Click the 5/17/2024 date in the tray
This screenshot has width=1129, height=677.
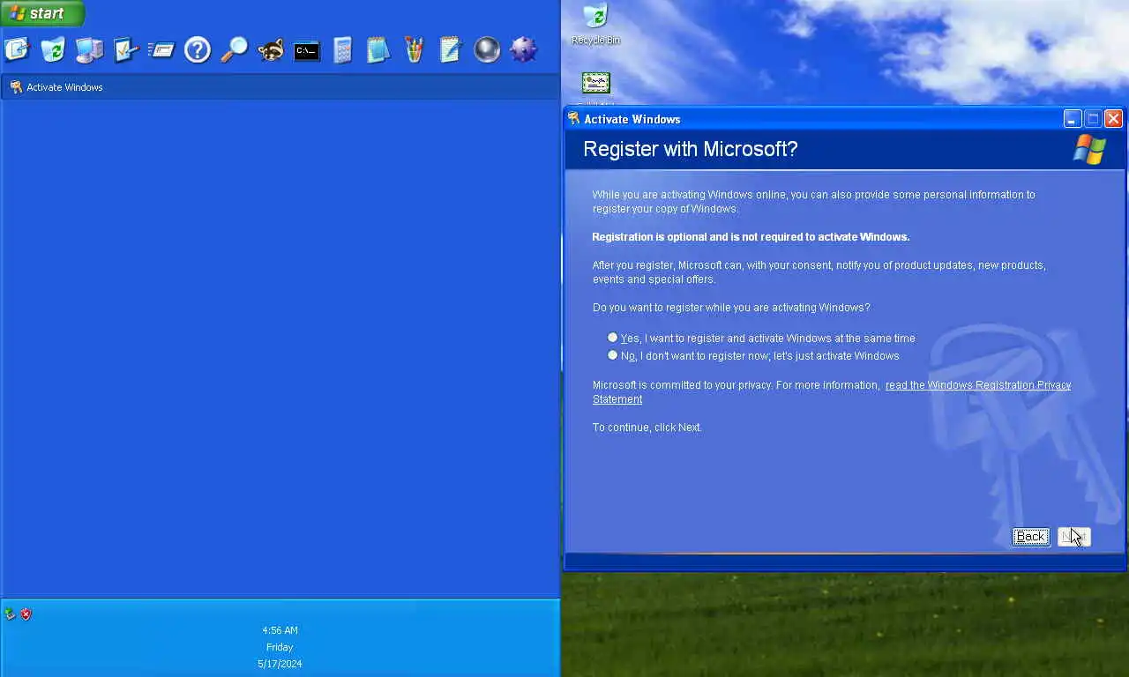(280, 664)
